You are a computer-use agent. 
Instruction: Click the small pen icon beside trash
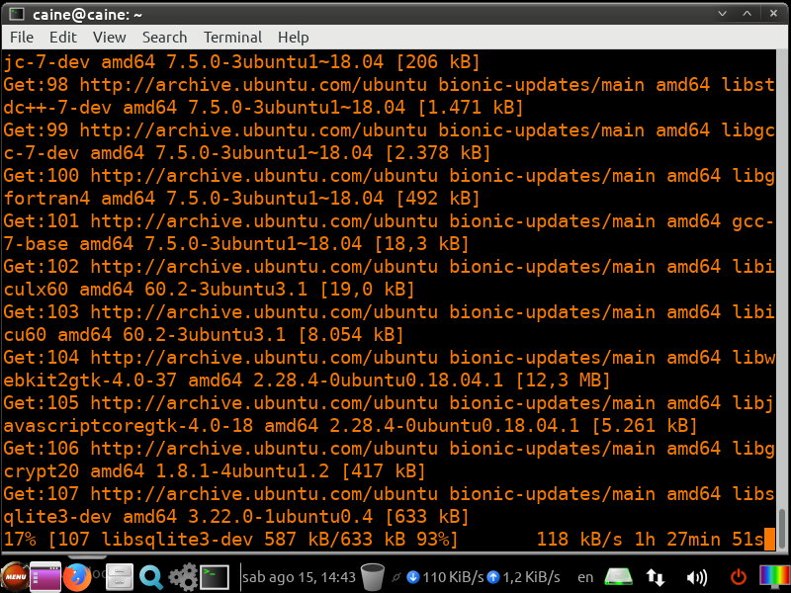pyautogui.click(x=396, y=577)
